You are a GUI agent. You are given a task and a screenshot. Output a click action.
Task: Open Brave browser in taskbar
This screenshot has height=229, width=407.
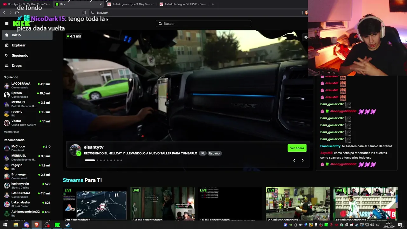[37, 225]
